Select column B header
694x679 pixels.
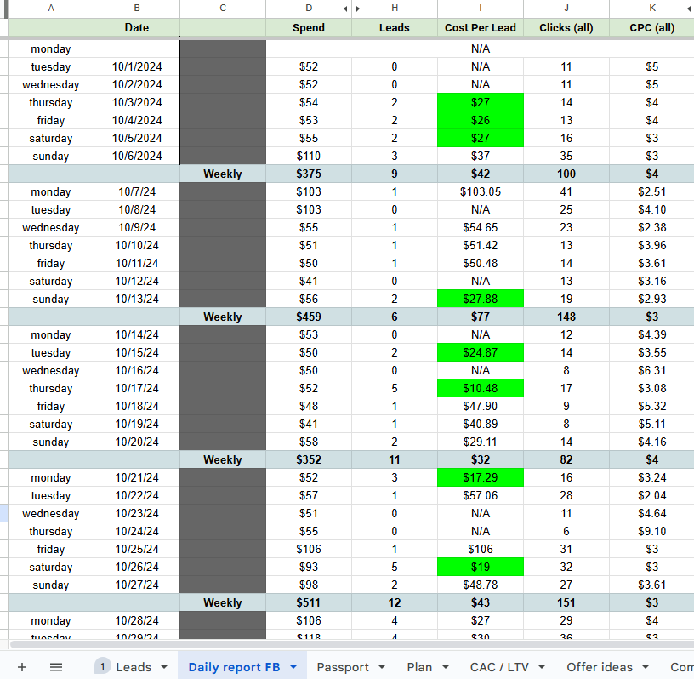[136, 9]
